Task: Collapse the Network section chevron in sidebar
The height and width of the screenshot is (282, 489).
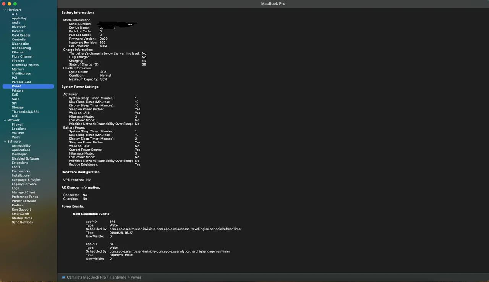Action: coord(5,120)
